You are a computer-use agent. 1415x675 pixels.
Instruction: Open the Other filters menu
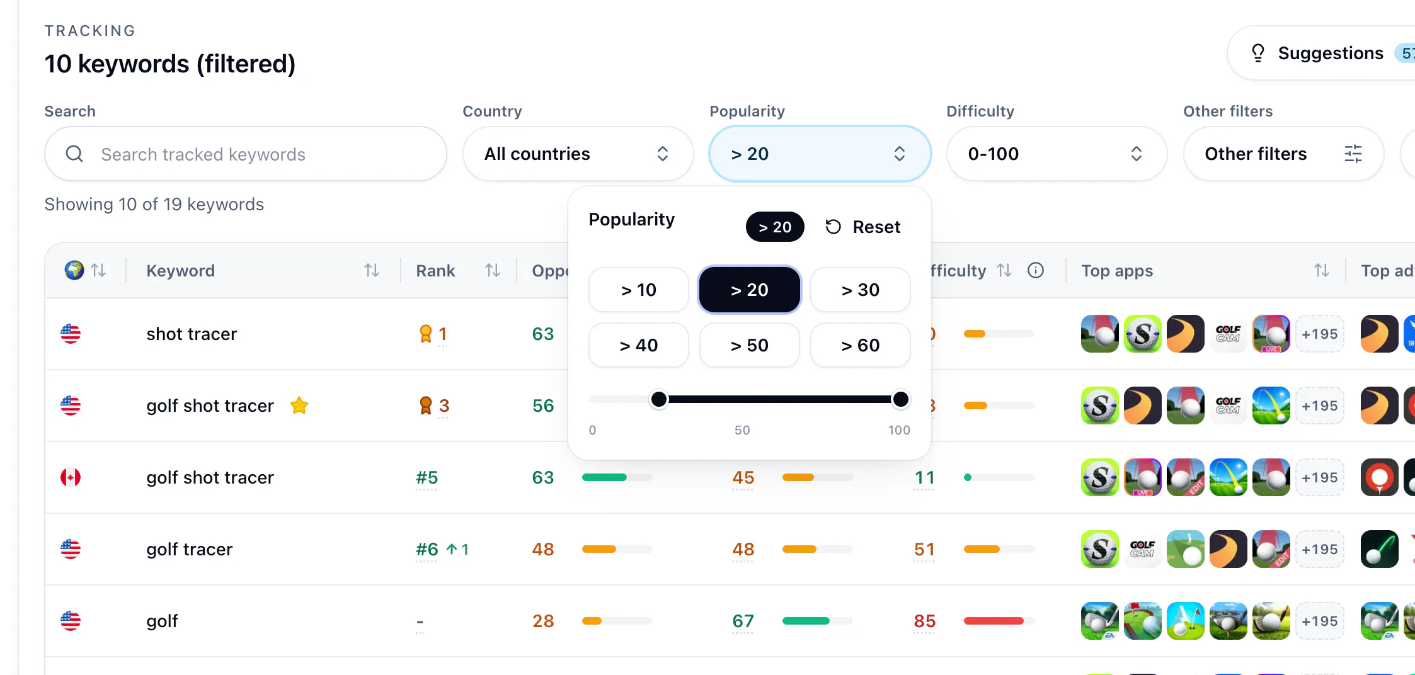[x=1283, y=154]
